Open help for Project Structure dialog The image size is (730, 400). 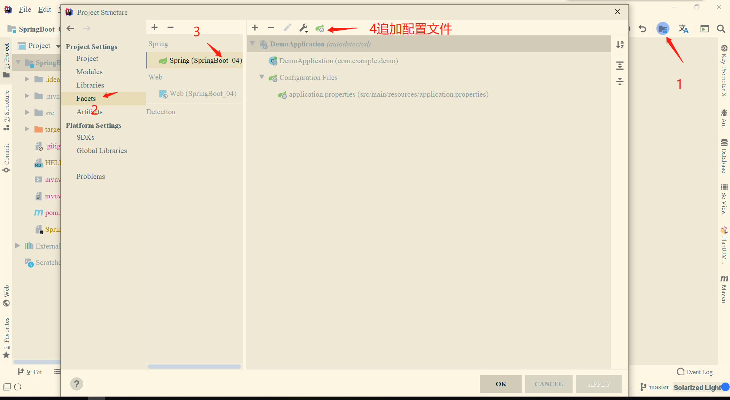click(76, 384)
